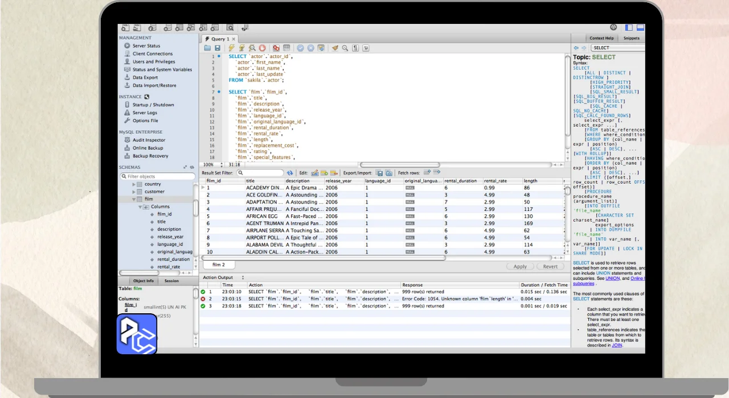The width and height of the screenshot is (729, 398).
Task: Click the red Stop query execution icon
Action: 262,48
